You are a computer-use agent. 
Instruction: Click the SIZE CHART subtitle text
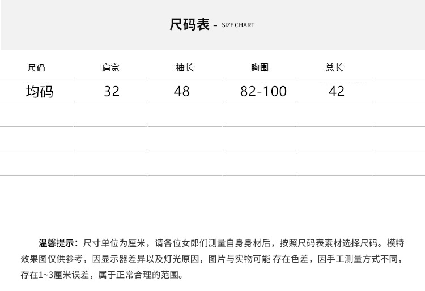click(x=238, y=25)
